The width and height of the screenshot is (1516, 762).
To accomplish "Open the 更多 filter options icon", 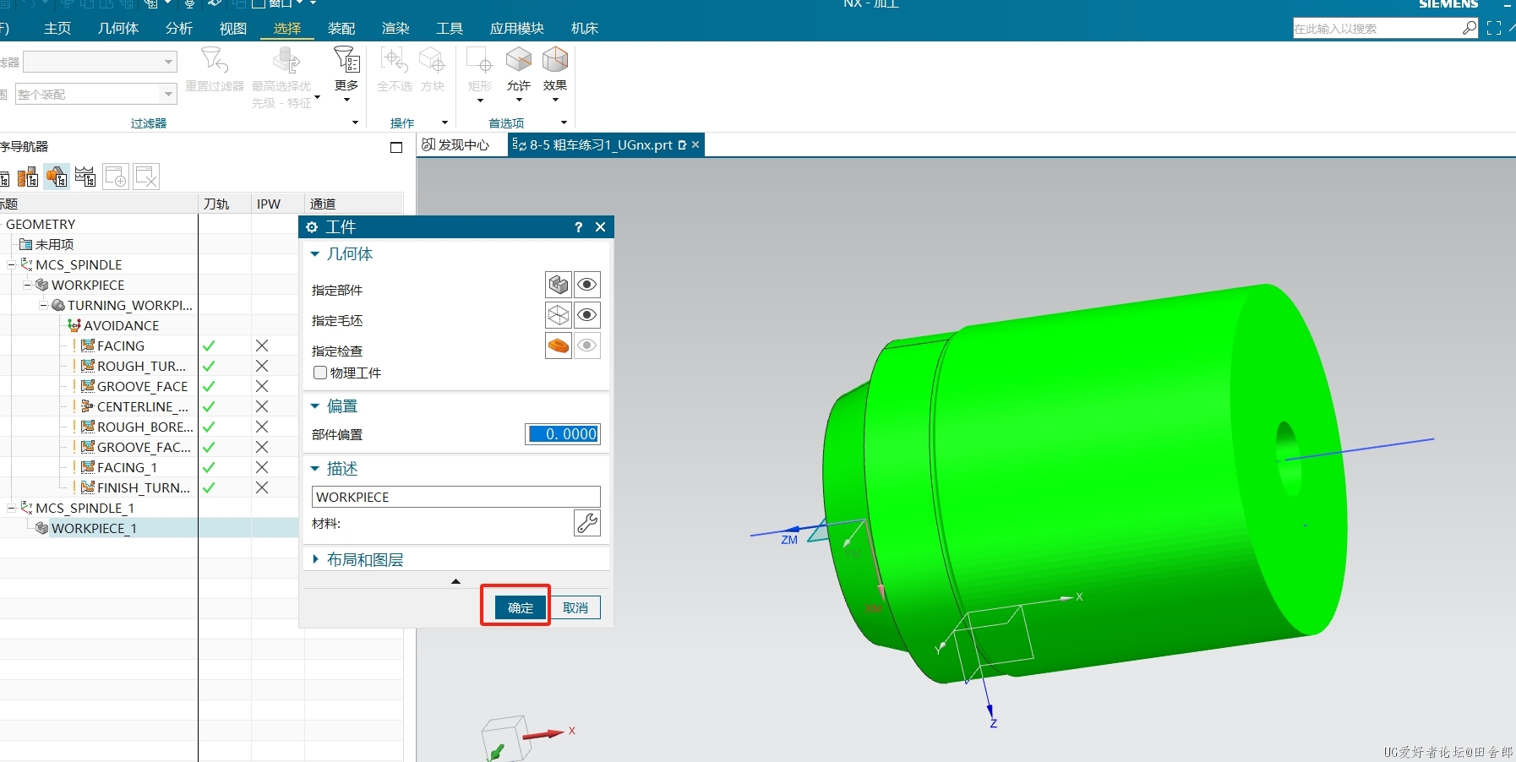I will [346, 60].
